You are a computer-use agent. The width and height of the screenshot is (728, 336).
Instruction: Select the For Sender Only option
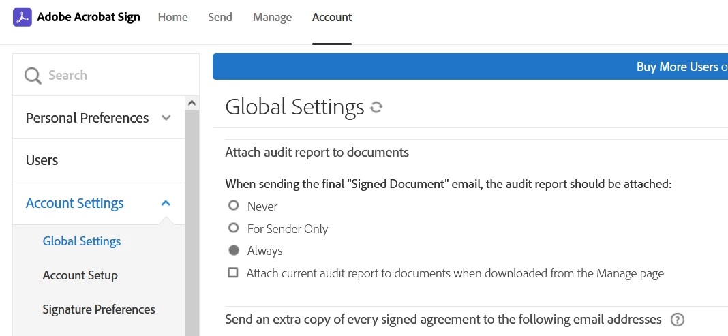(234, 228)
